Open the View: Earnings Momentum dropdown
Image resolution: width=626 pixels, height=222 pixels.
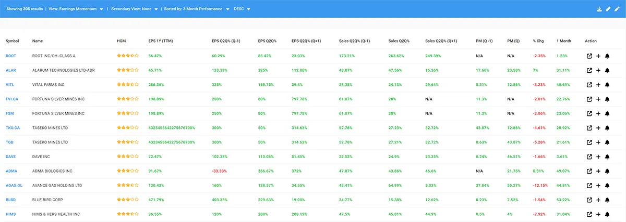point(76,9)
